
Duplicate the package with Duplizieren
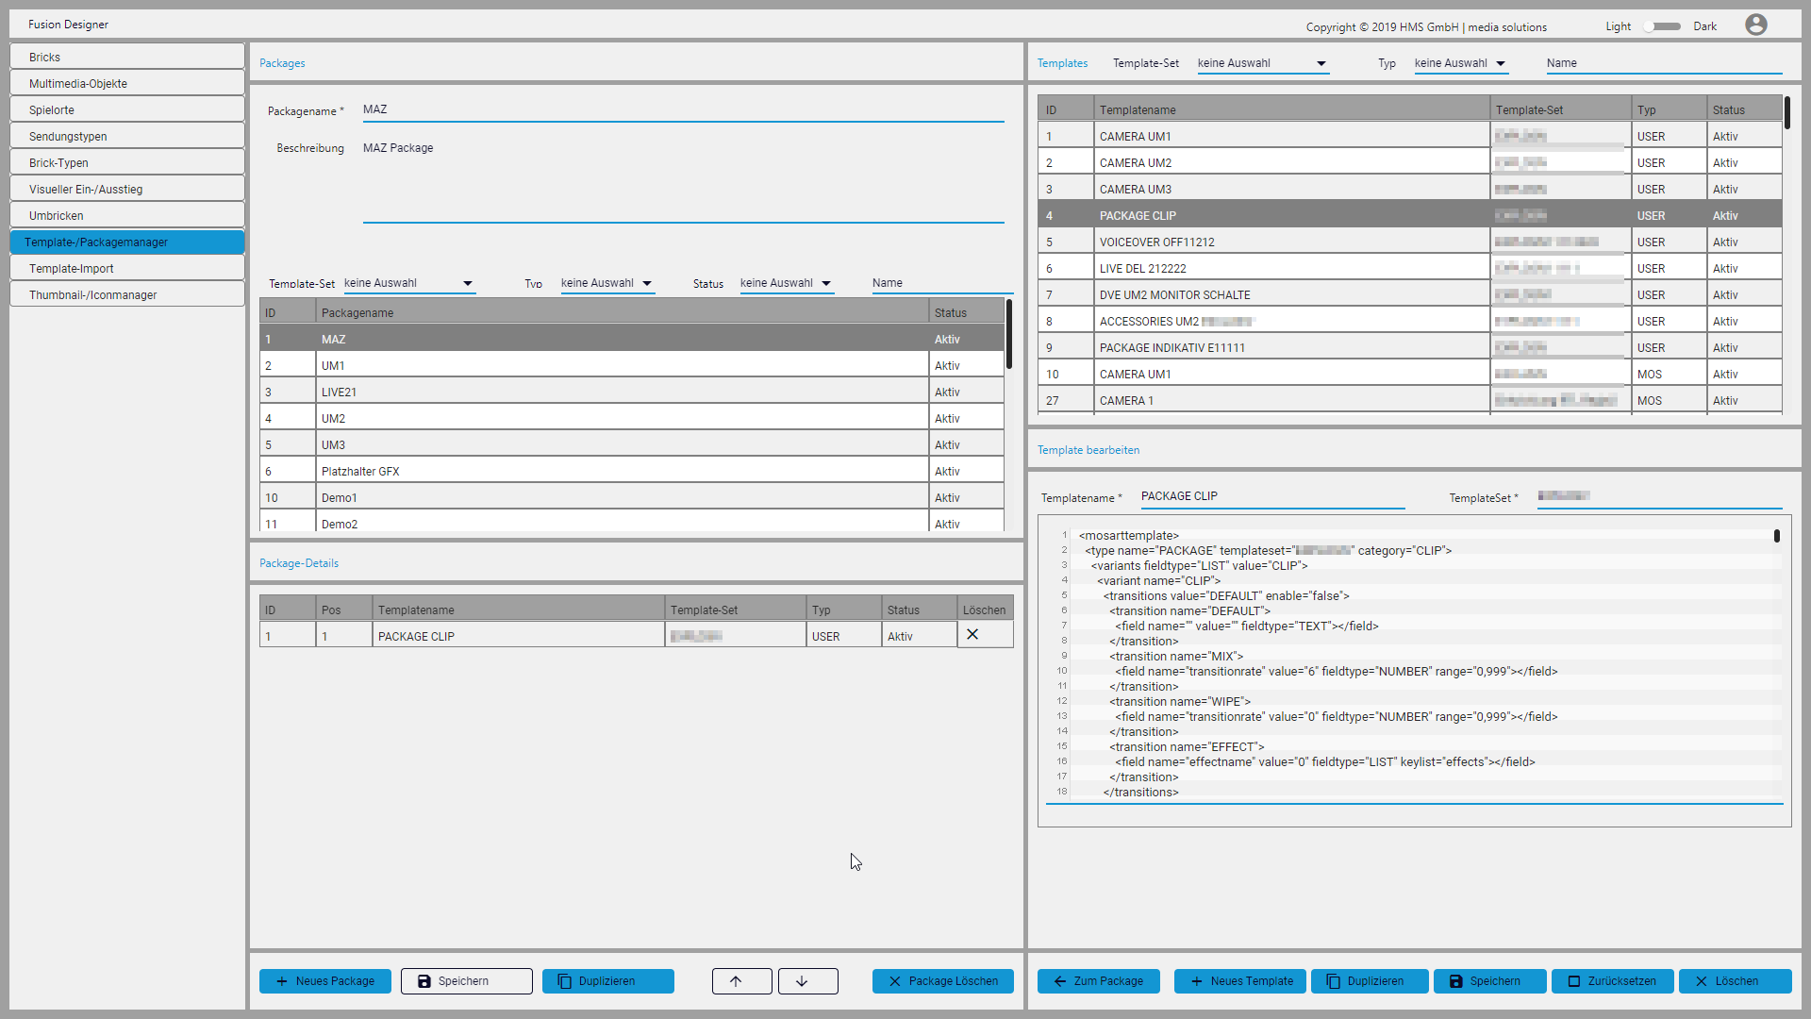(607, 981)
